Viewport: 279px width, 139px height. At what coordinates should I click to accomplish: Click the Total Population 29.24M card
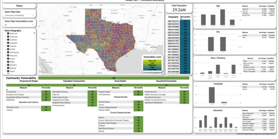tap(179, 8)
